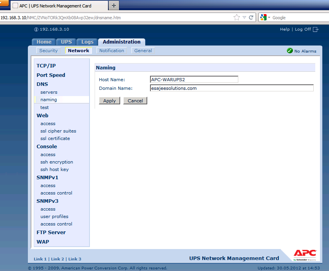
Task: Open the Logs tab
Action: (x=87, y=42)
